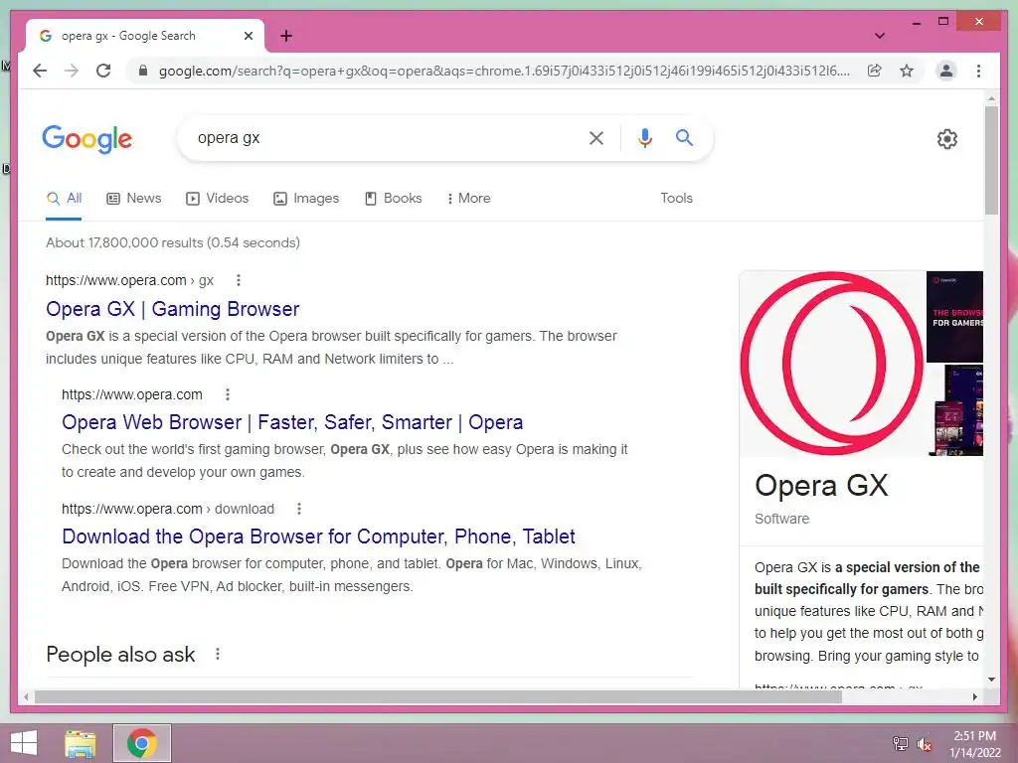1018x763 pixels.
Task: Open the browser for gamers thumbnail
Action: [954, 317]
